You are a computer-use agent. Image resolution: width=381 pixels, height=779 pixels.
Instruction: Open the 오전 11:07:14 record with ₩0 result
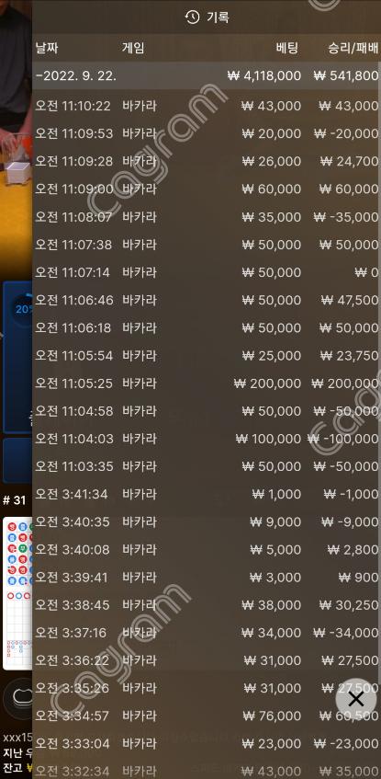pos(207,272)
